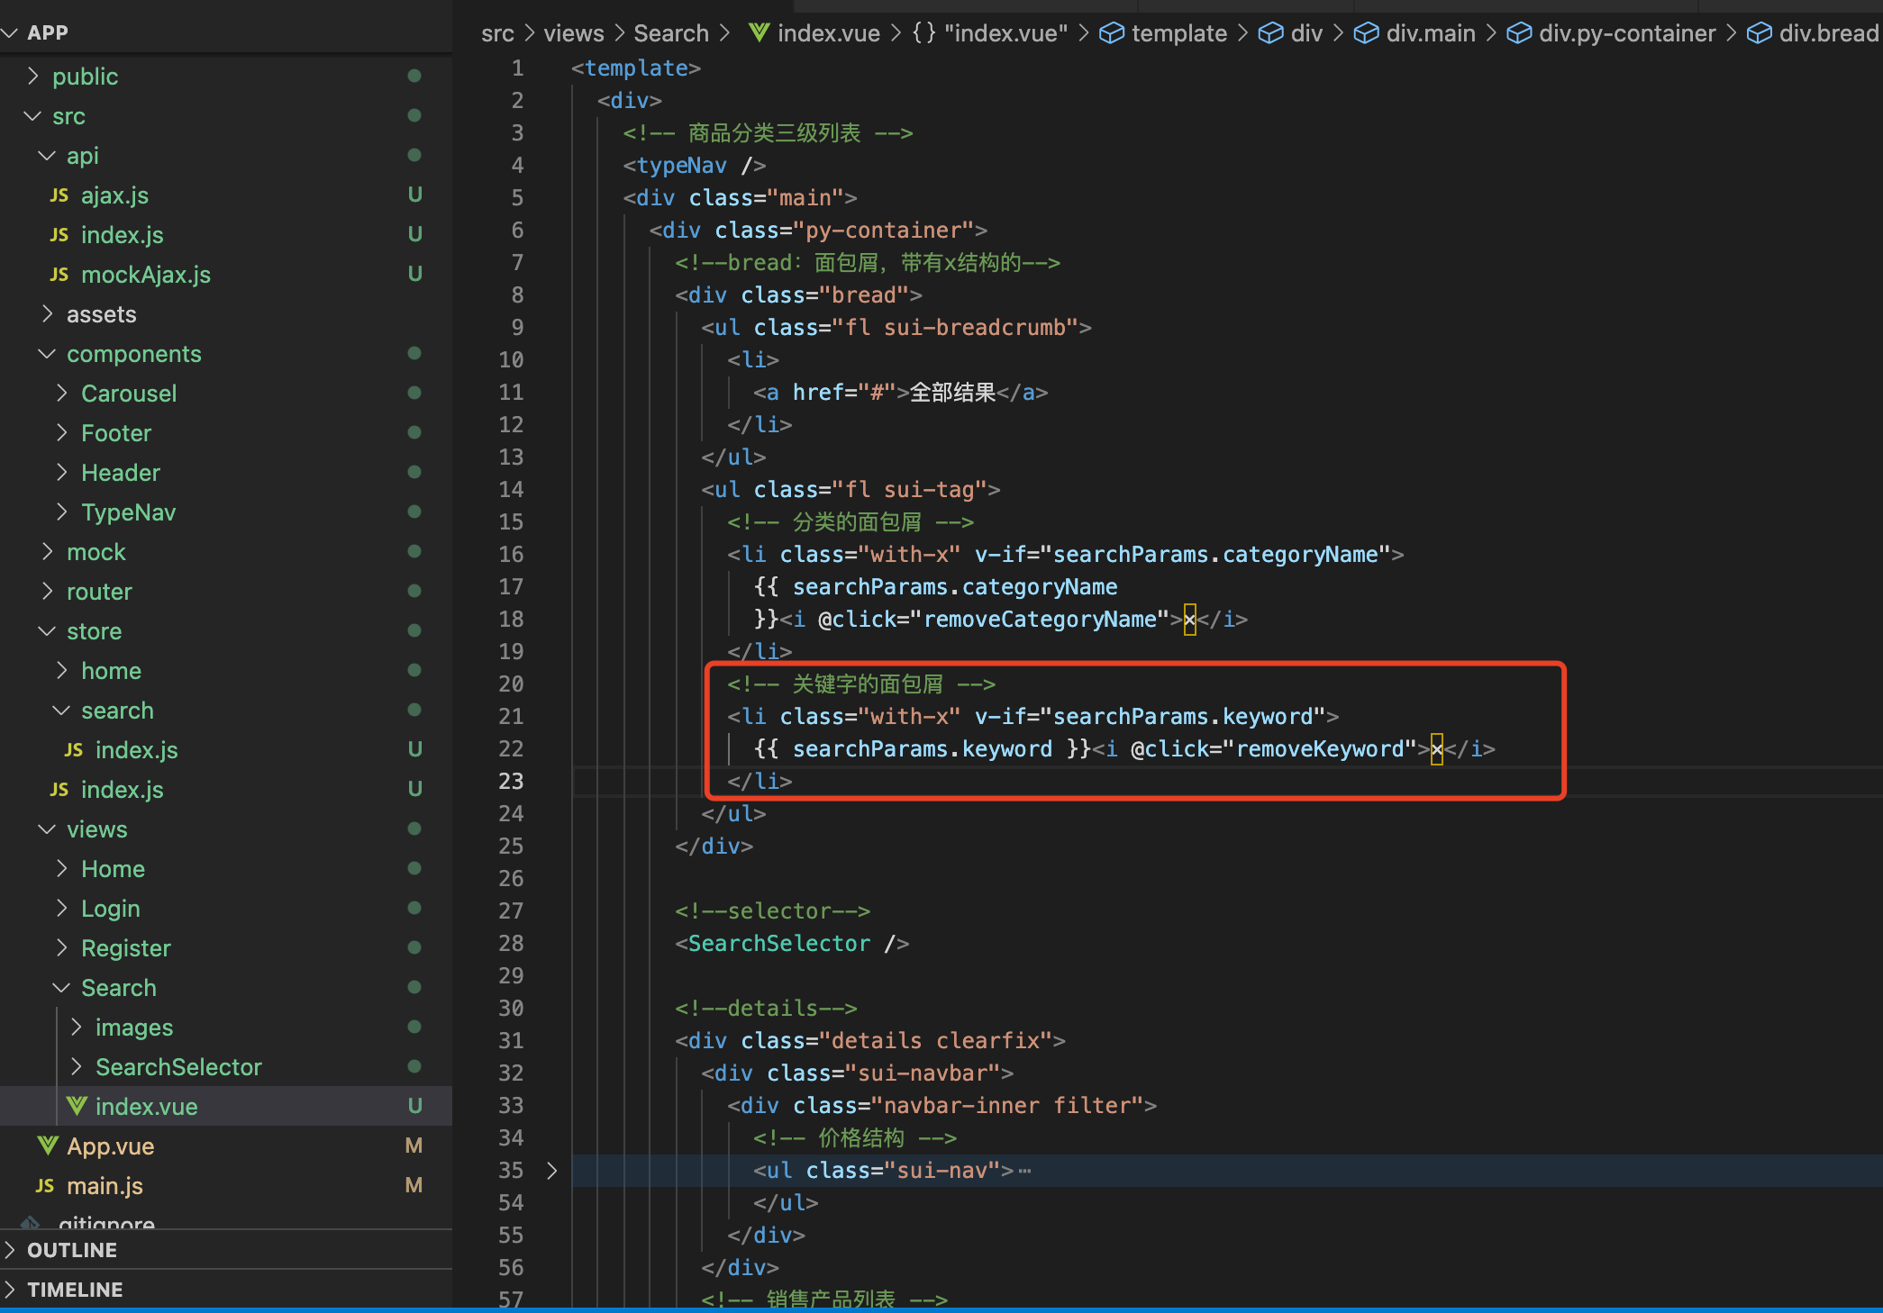Click the Vue icon beside index.vue in breadcrumb
Image resolution: width=1883 pixels, height=1313 pixels.
pyautogui.click(x=760, y=33)
